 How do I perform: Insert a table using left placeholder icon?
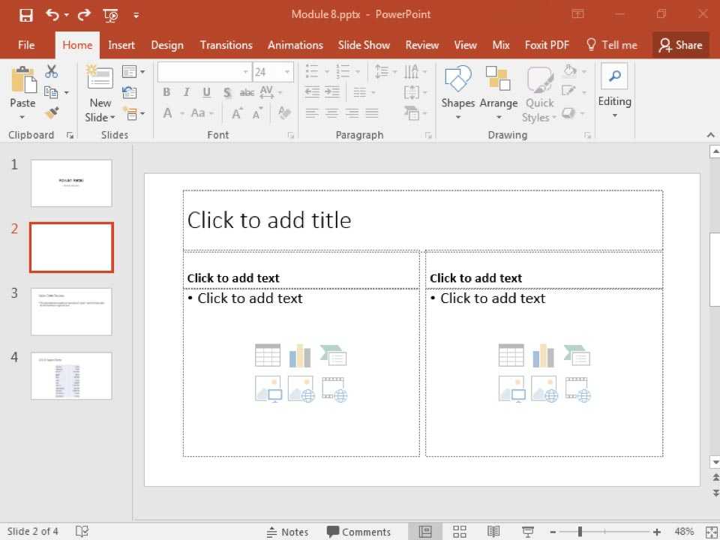(x=268, y=355)
